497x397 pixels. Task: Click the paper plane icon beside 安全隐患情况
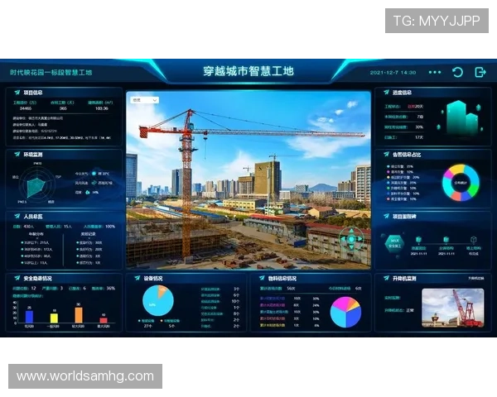click(17, 278)
